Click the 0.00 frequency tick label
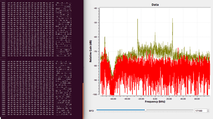This screenshot has height=119, width=213. point(155,99)
